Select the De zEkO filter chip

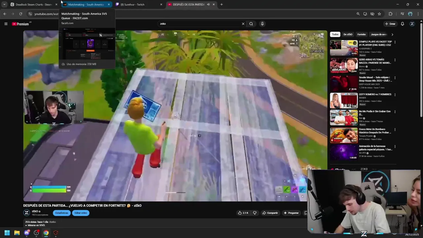[348, 34]
